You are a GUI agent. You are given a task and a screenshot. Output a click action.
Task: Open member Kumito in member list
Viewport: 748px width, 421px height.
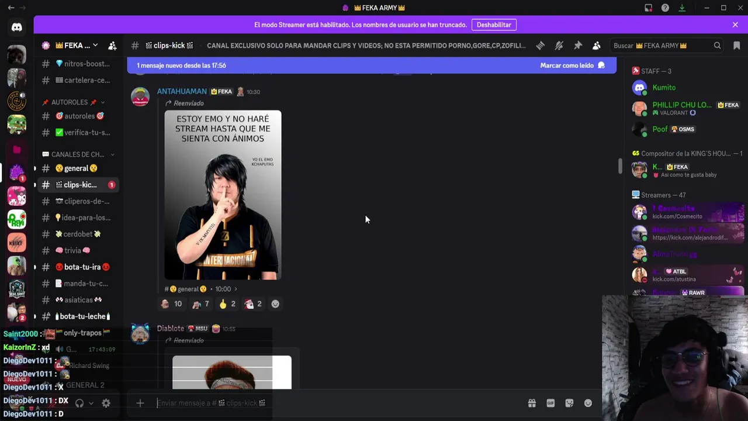(x=664, y=88)
